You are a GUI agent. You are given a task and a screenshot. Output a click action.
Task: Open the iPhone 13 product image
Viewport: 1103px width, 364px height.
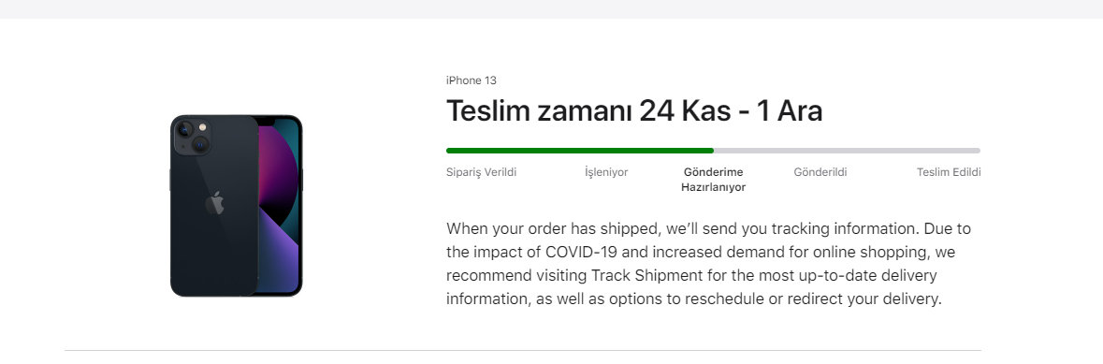point(237,206)
